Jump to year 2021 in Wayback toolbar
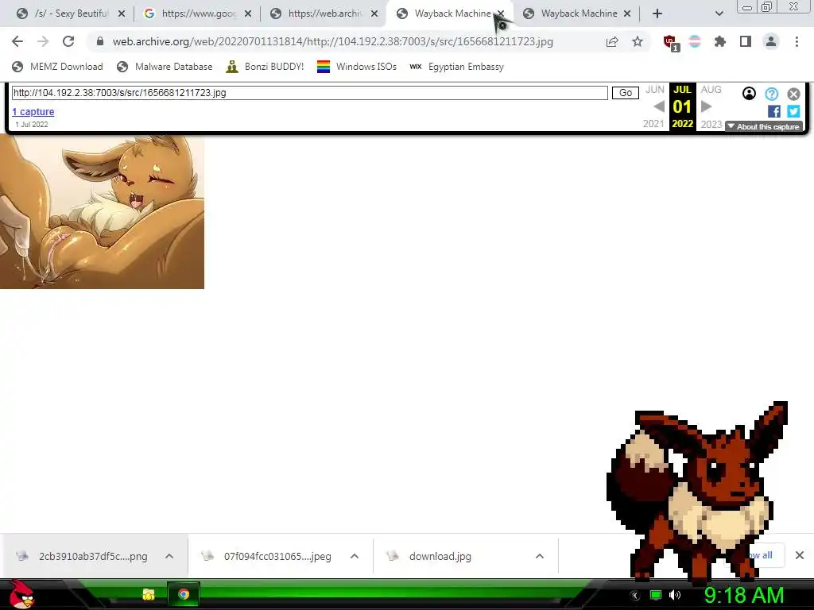814x610 pixels. 653,123
